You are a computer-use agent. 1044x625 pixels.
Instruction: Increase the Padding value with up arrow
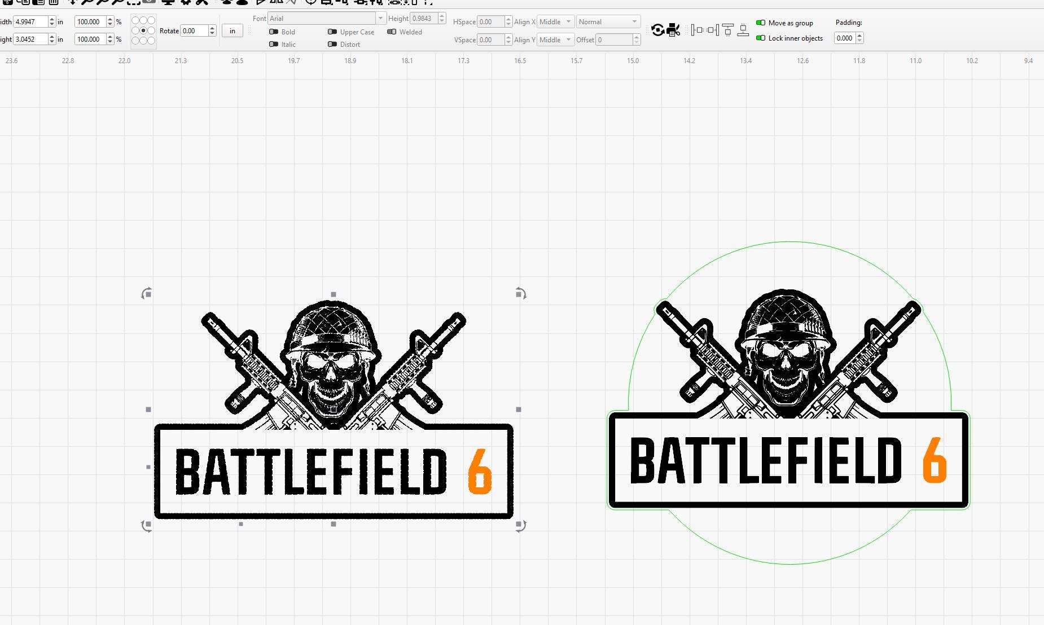(x=859, y=36)
